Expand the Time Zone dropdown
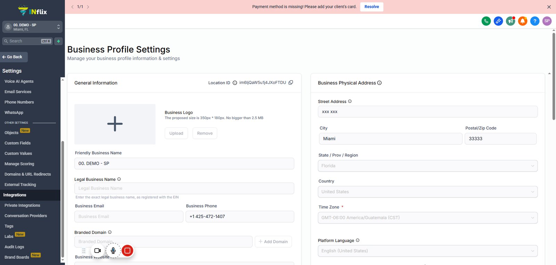Screen dimensions: 556x265 click(x=427, y=218)
